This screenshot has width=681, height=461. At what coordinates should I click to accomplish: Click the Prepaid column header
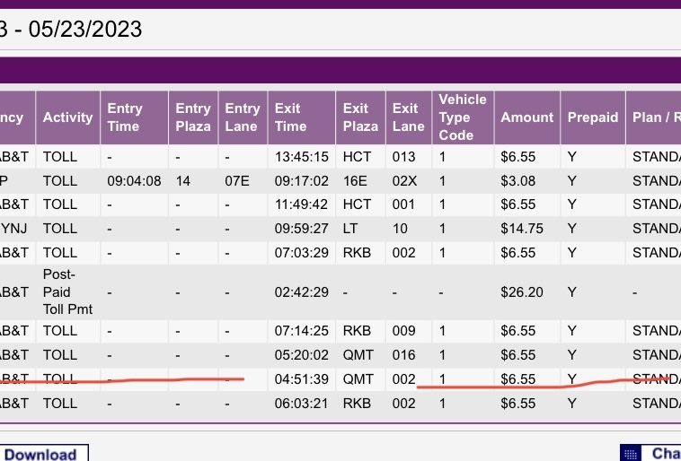pyautogui.click(x=593, y=117)
